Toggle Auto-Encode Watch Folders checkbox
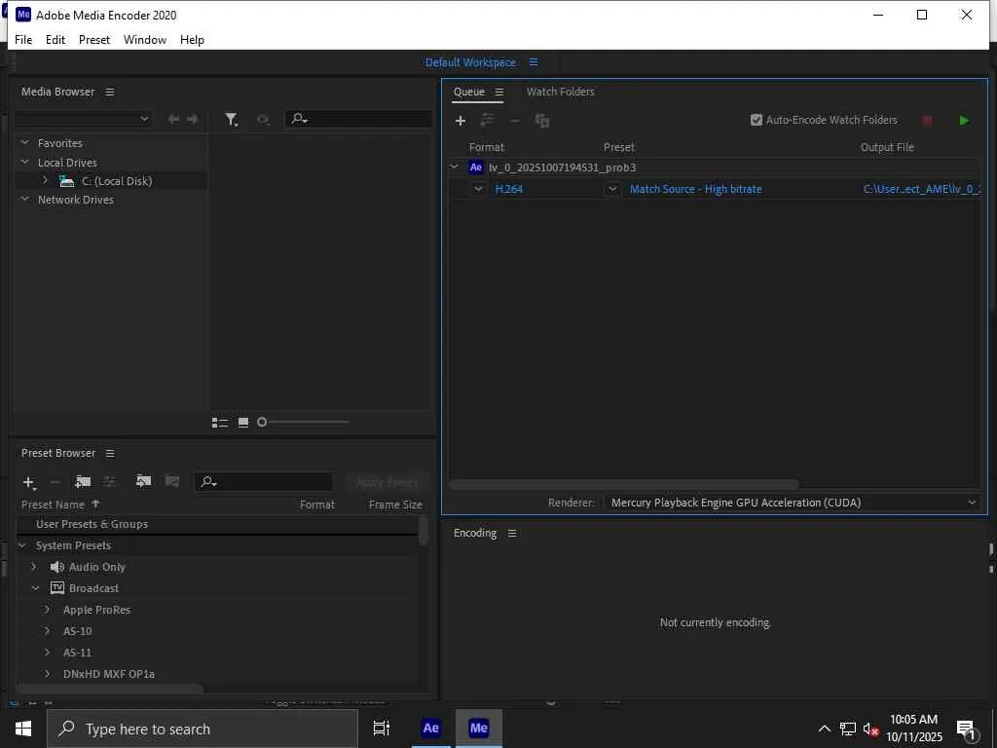997x748 pixels. pos(756,120)
